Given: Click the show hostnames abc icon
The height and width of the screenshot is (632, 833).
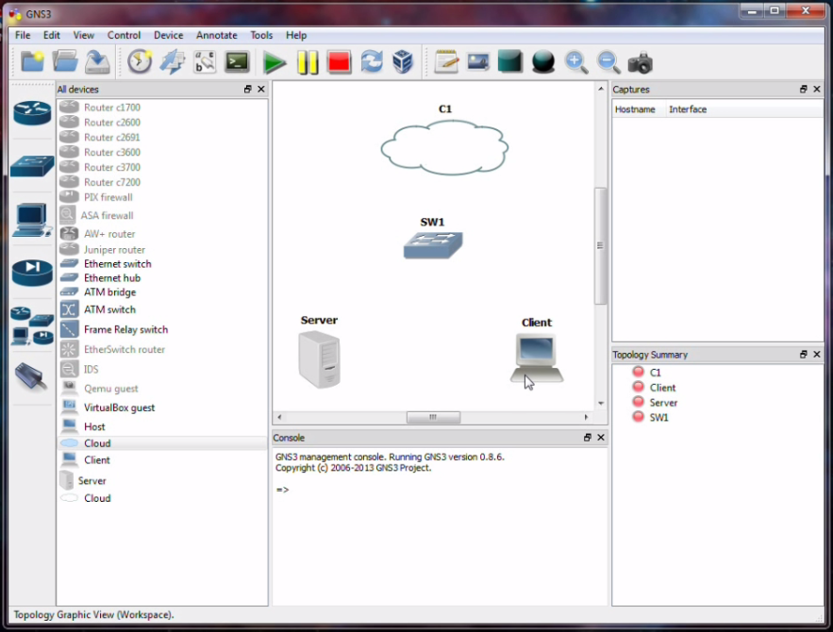Looking at the screenshot, I should (205, 62).
